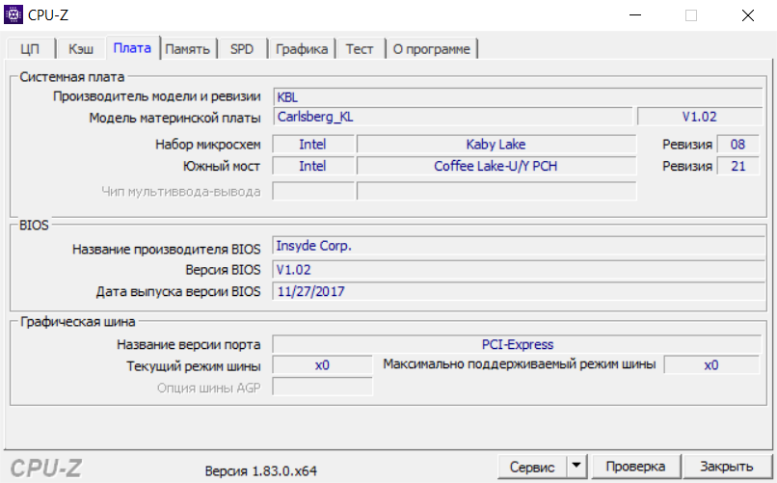The height and width of the screenshot is (483, 777).
Task: Click the V1.02 board revision field
Action: pyautogui.click(x=700, y=117)
